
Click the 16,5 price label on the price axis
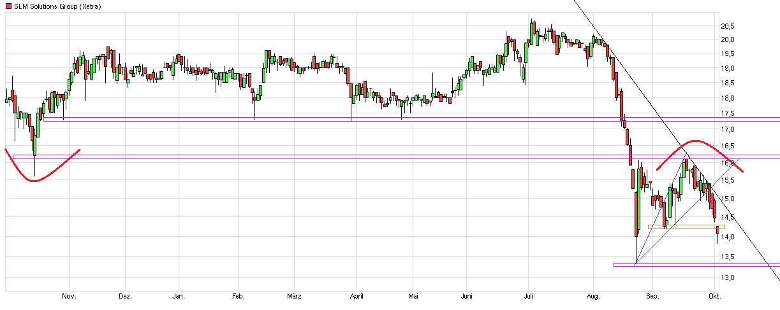point(728,146)
